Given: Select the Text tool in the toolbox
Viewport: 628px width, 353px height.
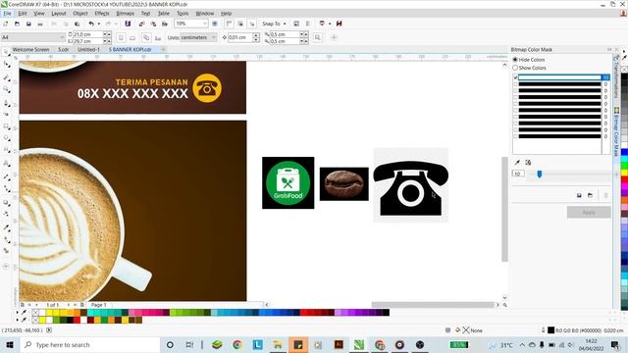Looking at the screenshot, I should (x=6, y=163).
